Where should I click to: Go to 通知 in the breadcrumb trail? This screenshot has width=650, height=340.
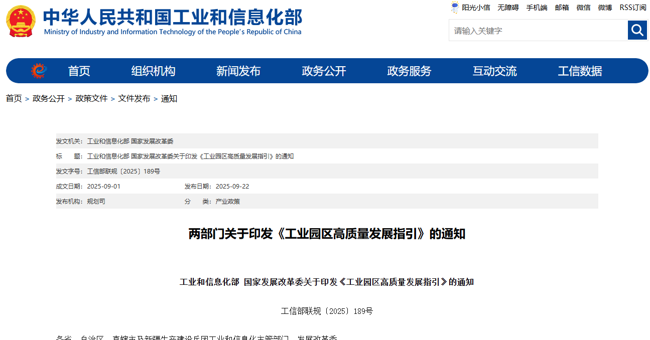[169, 99]
